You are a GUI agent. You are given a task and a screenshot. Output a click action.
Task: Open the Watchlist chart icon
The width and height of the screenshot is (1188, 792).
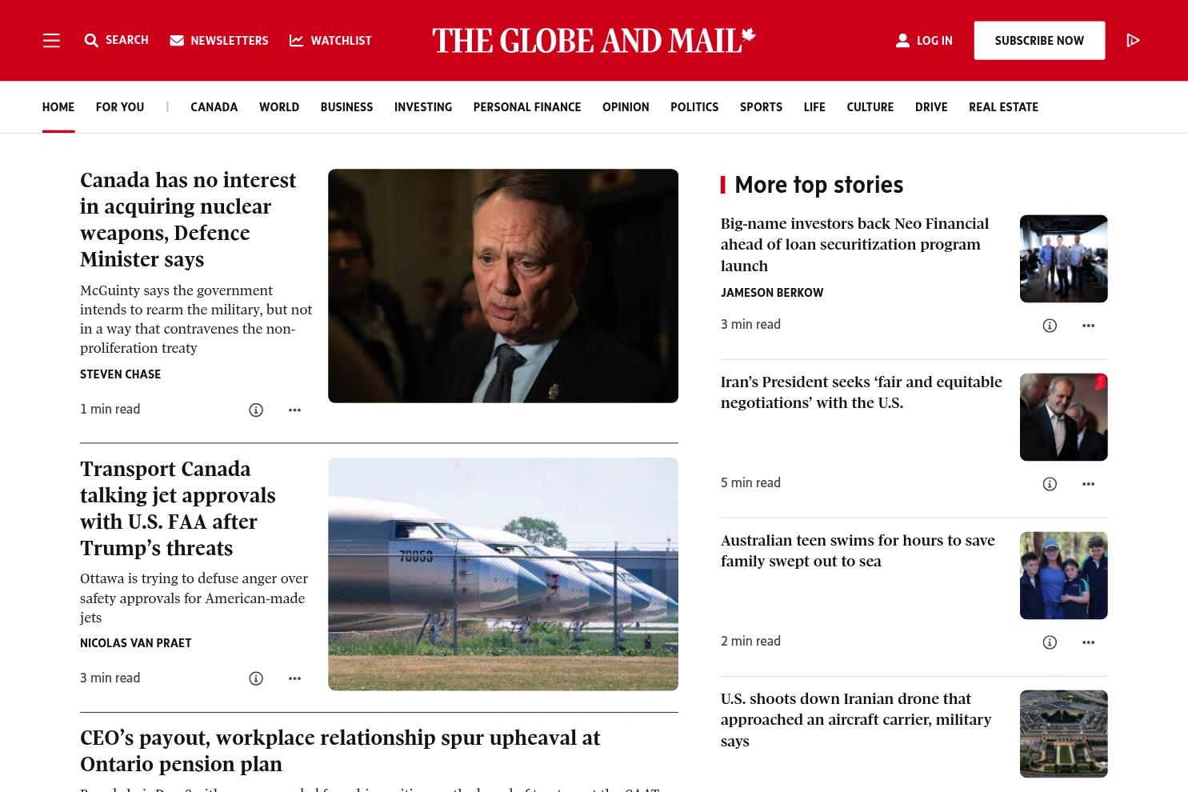pyautogui.click(x=296, y=40)
